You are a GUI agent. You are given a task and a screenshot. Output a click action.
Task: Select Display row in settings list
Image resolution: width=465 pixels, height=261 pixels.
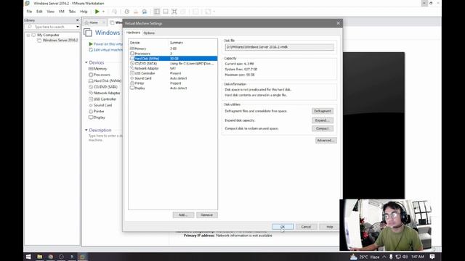173,88
